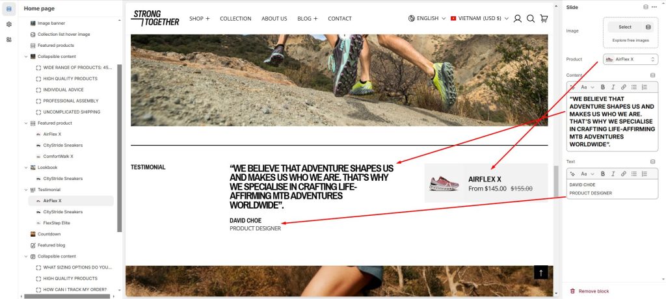
Task: Open the ABOUT US menu item
Action: click(274, 19)
